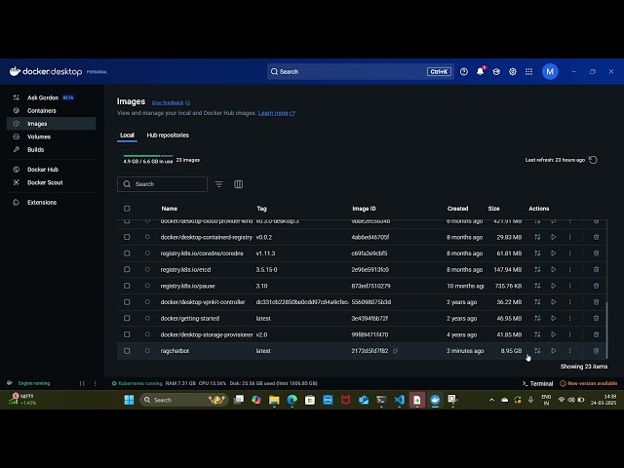The width and height of the screenshot is (624, 468).
Task: Open the filter icon next to search
Action: 218,184
